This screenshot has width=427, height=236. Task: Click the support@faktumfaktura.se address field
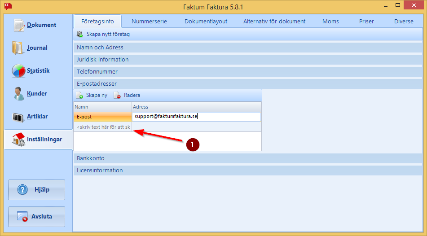tap(196, 117)
